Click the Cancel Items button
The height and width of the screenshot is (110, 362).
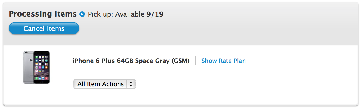[x=44, y=28]
